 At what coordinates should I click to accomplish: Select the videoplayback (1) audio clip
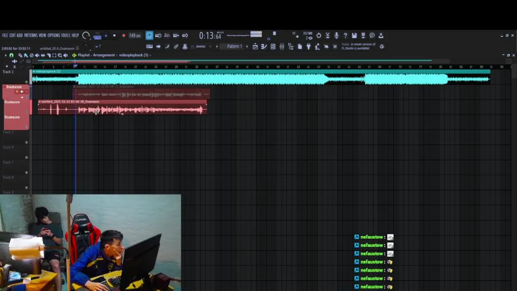pyautogui.click(x=261, y=77)
